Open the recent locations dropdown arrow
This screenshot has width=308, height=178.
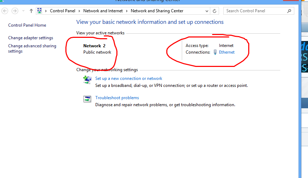tap(23, 11)
